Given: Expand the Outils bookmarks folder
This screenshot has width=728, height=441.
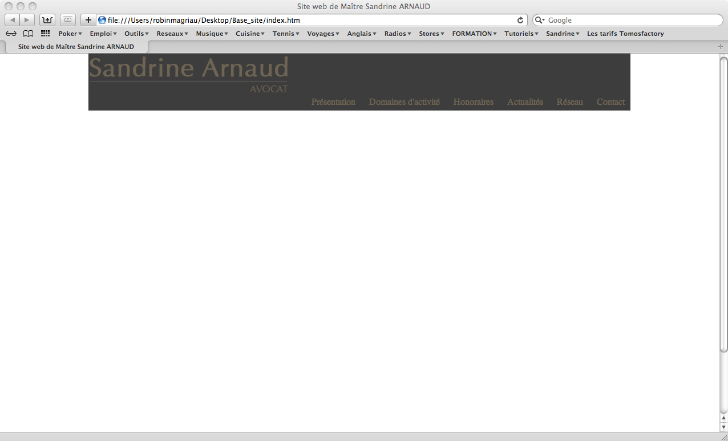Looking at the screenshot, I should pos(137,34).
